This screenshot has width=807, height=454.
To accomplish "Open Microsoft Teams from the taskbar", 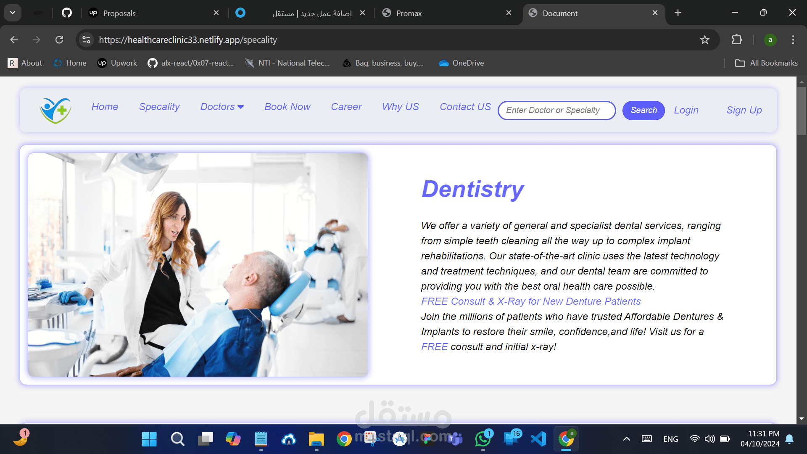I will click(455, 439).
